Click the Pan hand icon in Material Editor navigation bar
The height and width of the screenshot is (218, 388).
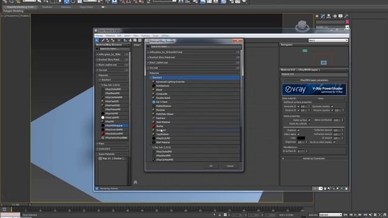coord(325,188)
